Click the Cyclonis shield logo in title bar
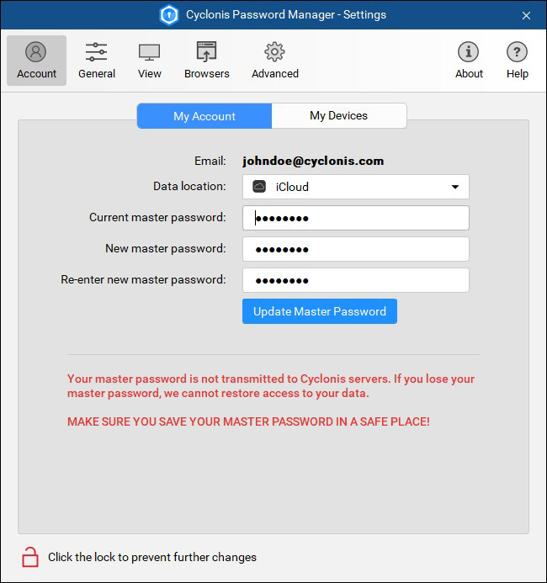Viewport: 547px width, 583px height. [x=169, y=15]
